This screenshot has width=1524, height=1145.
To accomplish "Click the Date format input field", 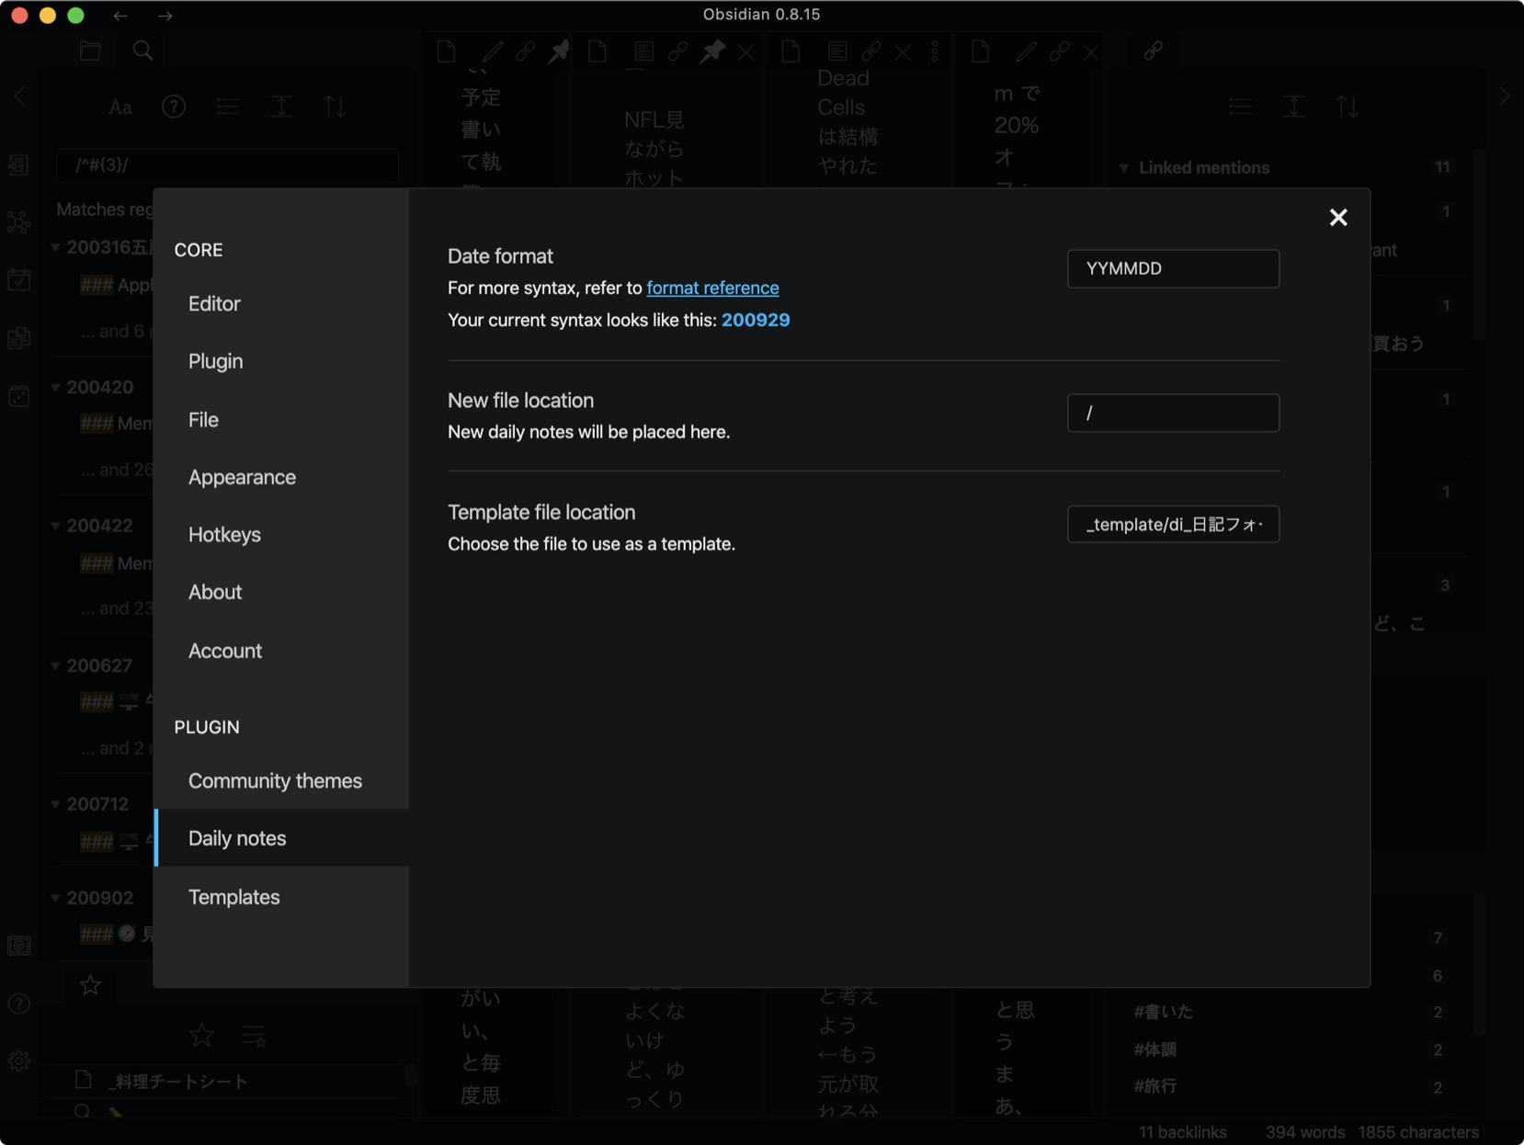I will 1172,268.
